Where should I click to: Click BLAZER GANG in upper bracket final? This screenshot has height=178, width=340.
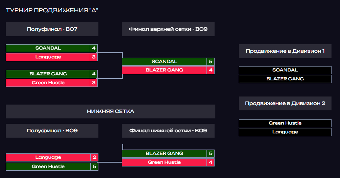tap(164, 70)
